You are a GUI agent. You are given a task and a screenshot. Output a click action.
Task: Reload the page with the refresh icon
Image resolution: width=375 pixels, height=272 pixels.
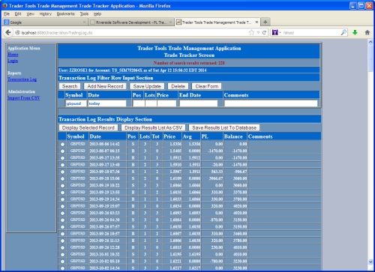pyautogui.click(x=264, y=32)
